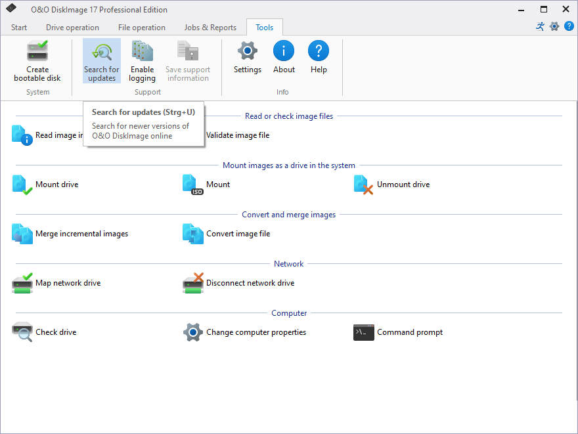Switch to the Drive operation tab
The image size is (578, 434).
72,28
